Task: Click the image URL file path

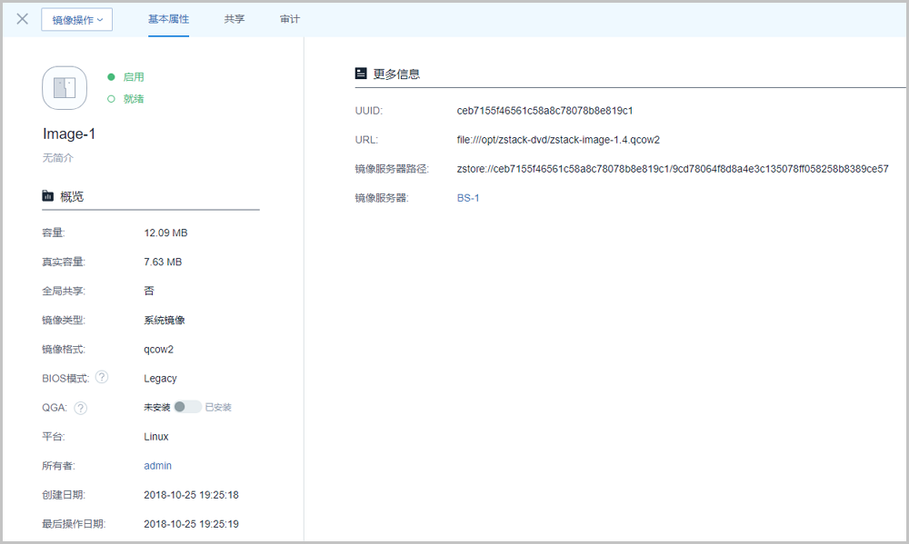Action: pos(557,140)
